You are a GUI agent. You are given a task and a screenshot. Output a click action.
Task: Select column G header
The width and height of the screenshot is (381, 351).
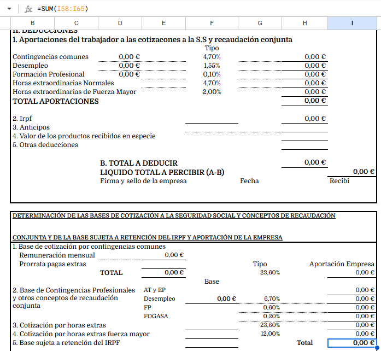click(x=260, y=23)
